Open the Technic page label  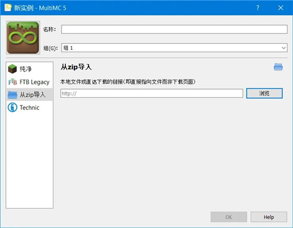[x=29, y=107]
